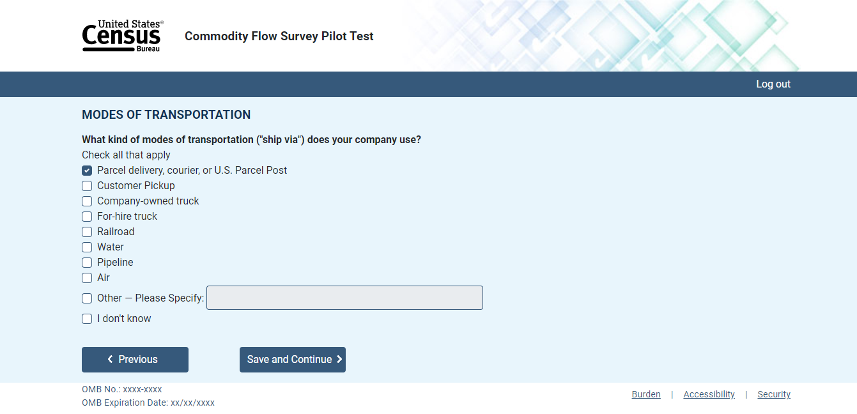This screenshot has height=414, width=857.
Task: Log out of the survey
Action: pyautogui.click(x=773, y=84)
